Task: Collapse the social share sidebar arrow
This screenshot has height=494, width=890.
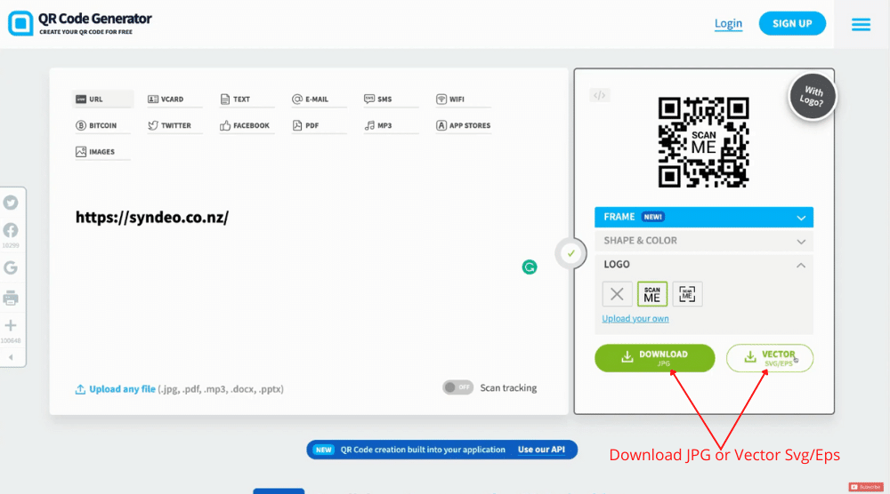Action: [x=11, y=357]
